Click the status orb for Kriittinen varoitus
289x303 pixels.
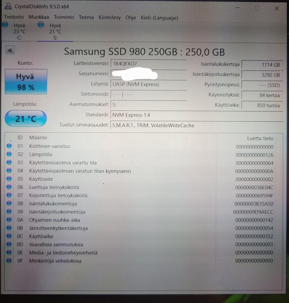pos(9,146)
